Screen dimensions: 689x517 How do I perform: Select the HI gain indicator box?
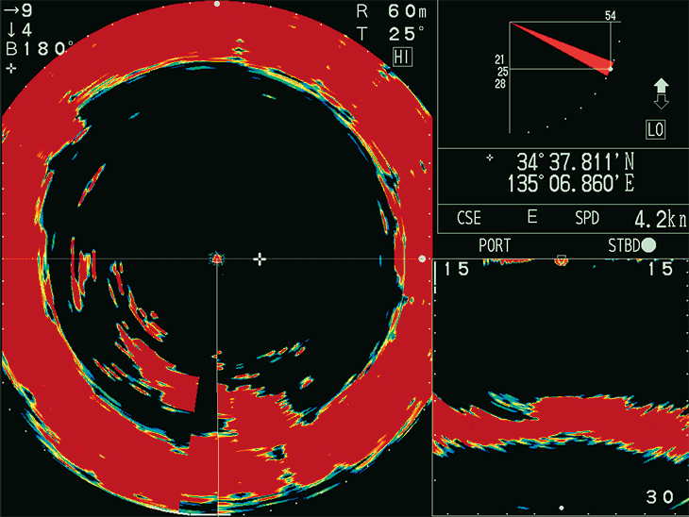[x=402, y=58]
